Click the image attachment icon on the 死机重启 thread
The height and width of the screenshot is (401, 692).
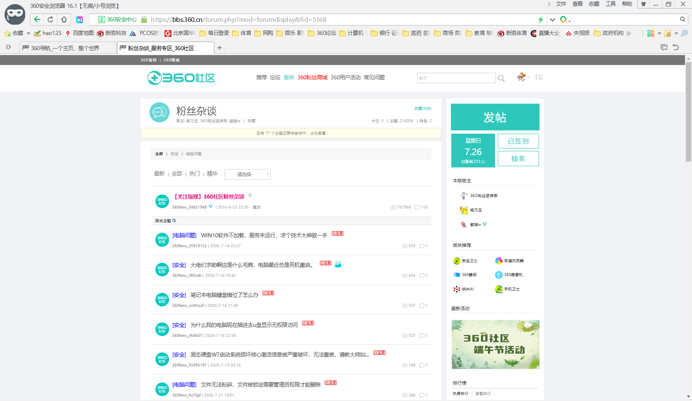pos(338,264)
